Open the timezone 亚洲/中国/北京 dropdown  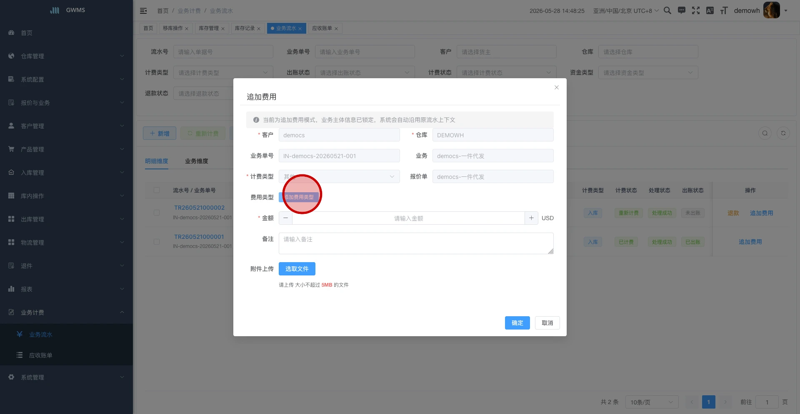pos(626,11)
